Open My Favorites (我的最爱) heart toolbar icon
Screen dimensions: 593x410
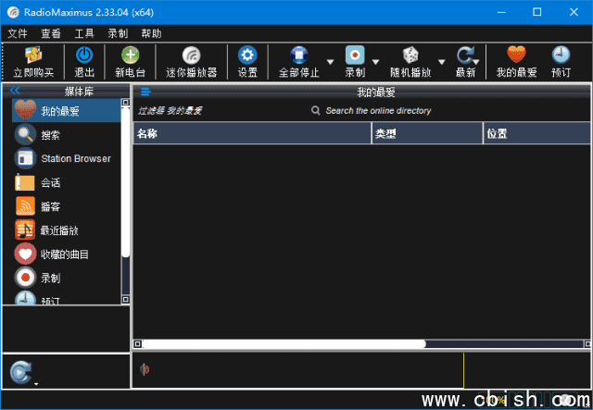click(516, 55)
